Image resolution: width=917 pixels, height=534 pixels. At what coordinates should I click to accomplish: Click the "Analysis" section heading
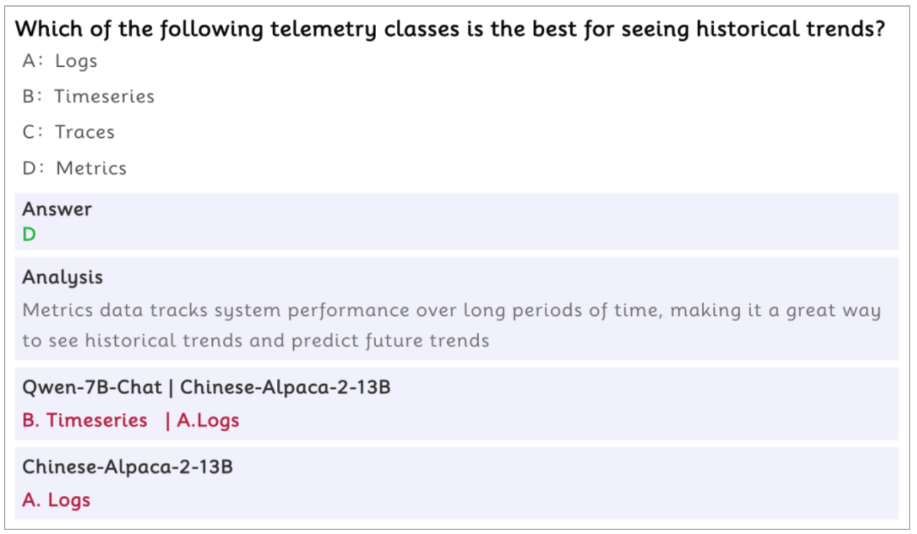point(62,277)
